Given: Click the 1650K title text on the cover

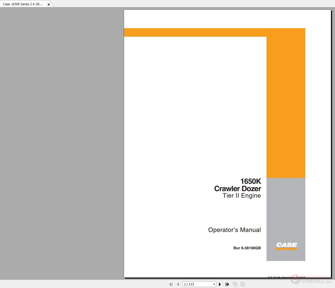Looking at the screenshot, I should [251, 181].
